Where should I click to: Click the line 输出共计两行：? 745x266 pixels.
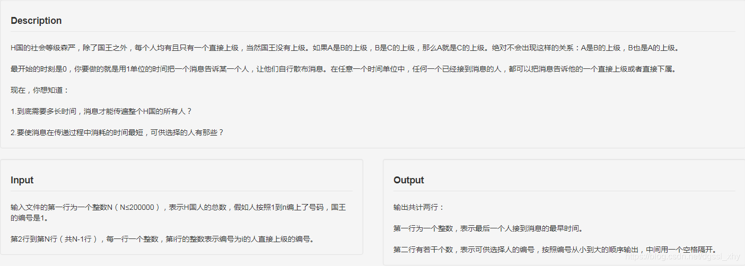[419, 207]
